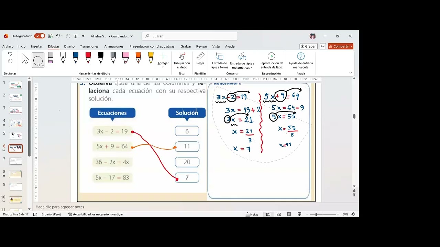440x247 pixels.
Task: Click Entrada de lápiz a forma
Action: [219, 61]
